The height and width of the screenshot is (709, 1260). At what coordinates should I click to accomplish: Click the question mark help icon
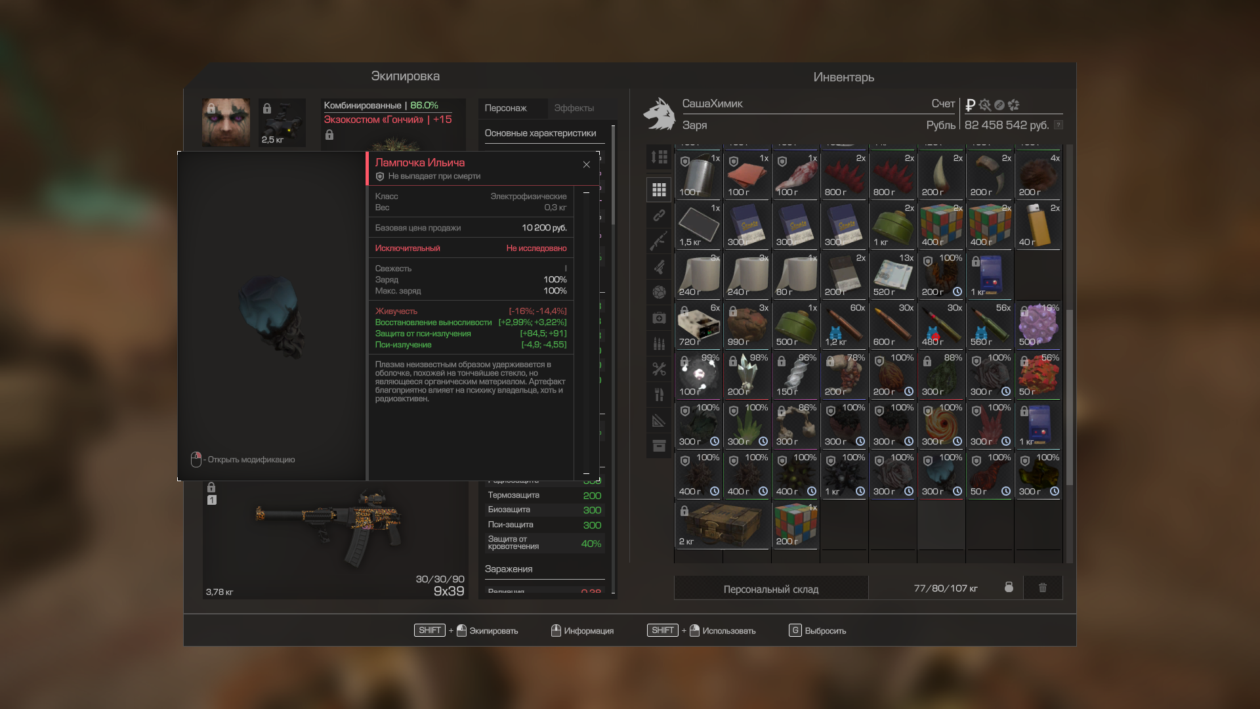point(1058,125)
